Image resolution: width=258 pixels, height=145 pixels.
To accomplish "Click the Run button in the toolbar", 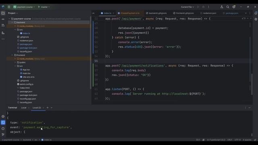I will click(x=198, y=7).
